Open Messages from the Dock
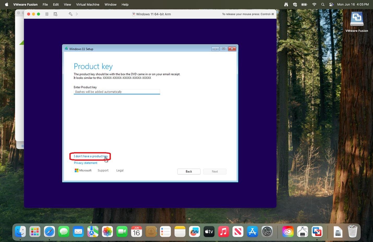This screenshot has width=373, height=242. [x=64, y=231]
